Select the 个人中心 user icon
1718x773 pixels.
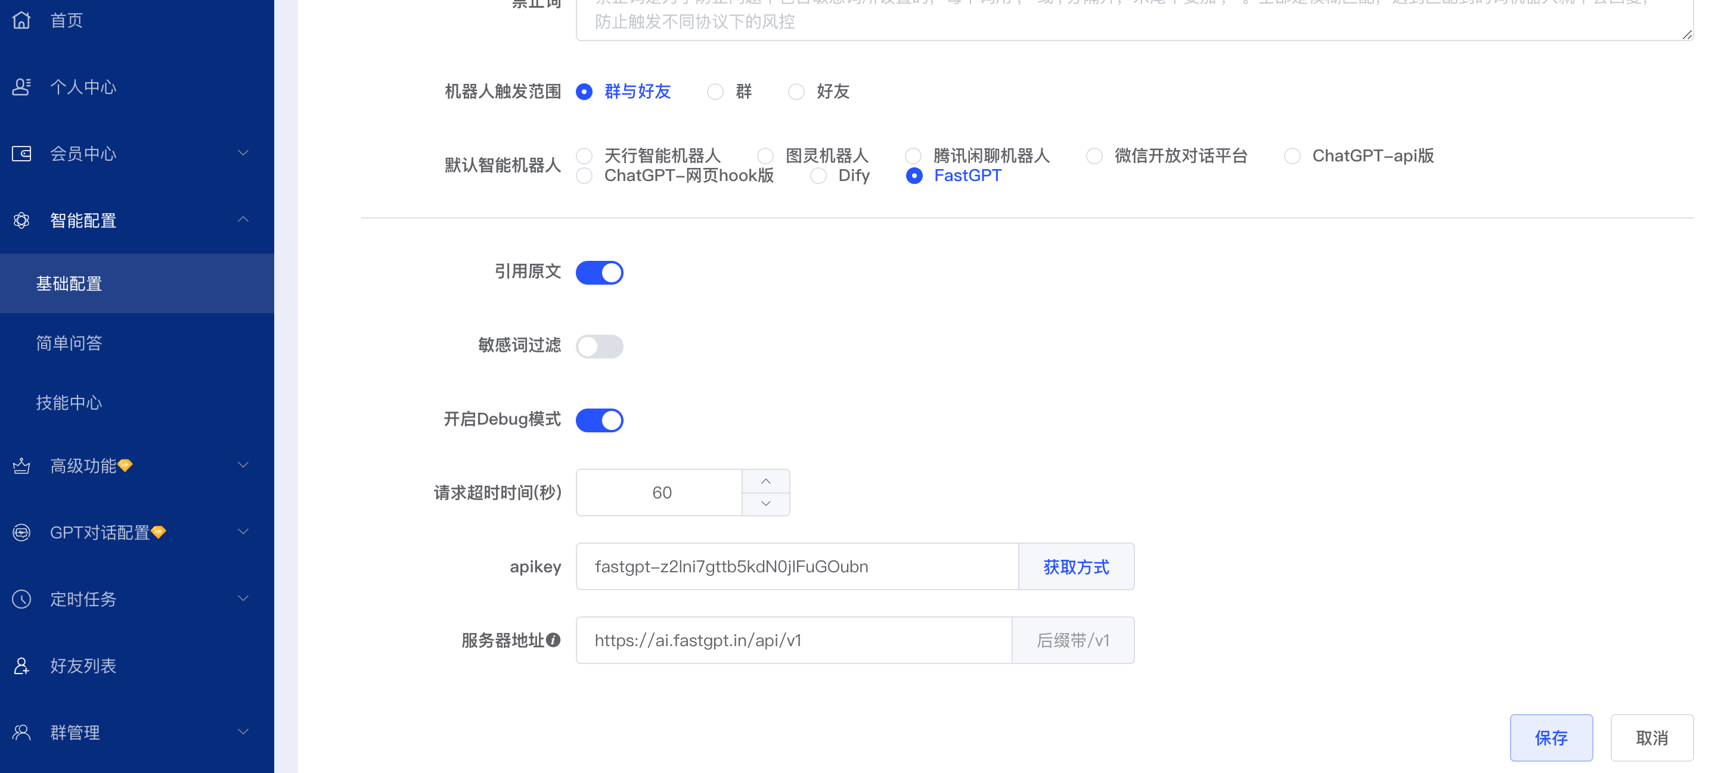pos(22,86)
